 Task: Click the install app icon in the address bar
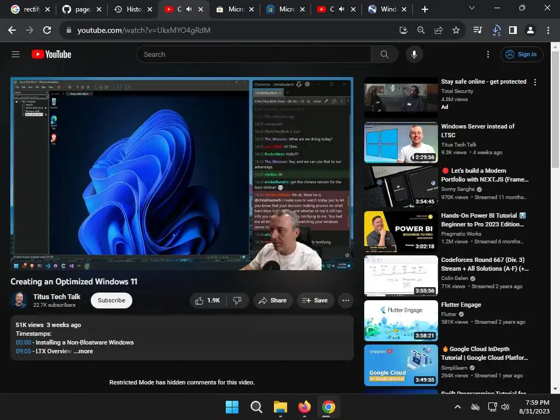[403, 31]
